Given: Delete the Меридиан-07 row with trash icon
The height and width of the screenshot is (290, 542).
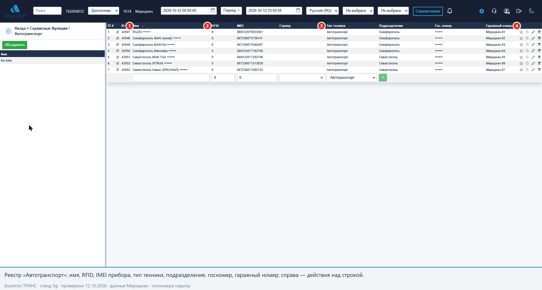Looking at the screenshot, I should pos(539,70).
